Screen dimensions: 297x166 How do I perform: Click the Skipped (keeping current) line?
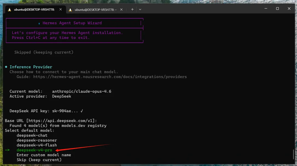click(x=44, y=52)
